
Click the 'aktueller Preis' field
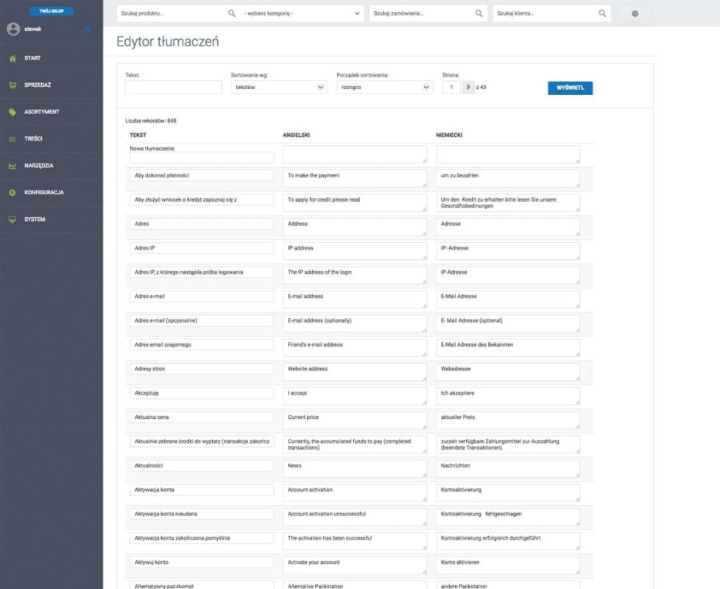click(x=508, y=420)
